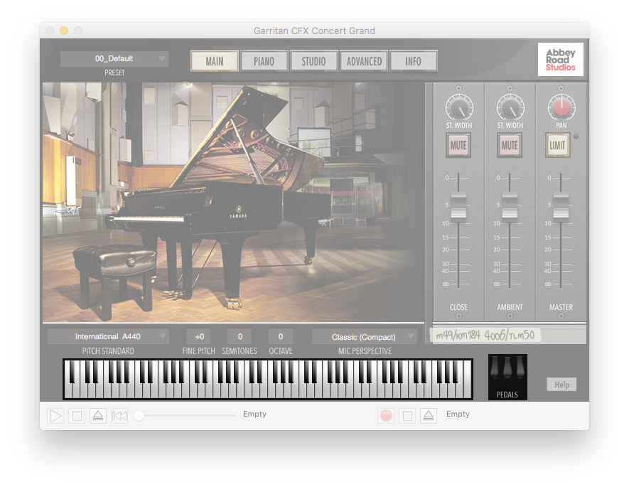Viewport: 629px width, 487px height.
Task: Click the red record button
Action: pos(386,416)
